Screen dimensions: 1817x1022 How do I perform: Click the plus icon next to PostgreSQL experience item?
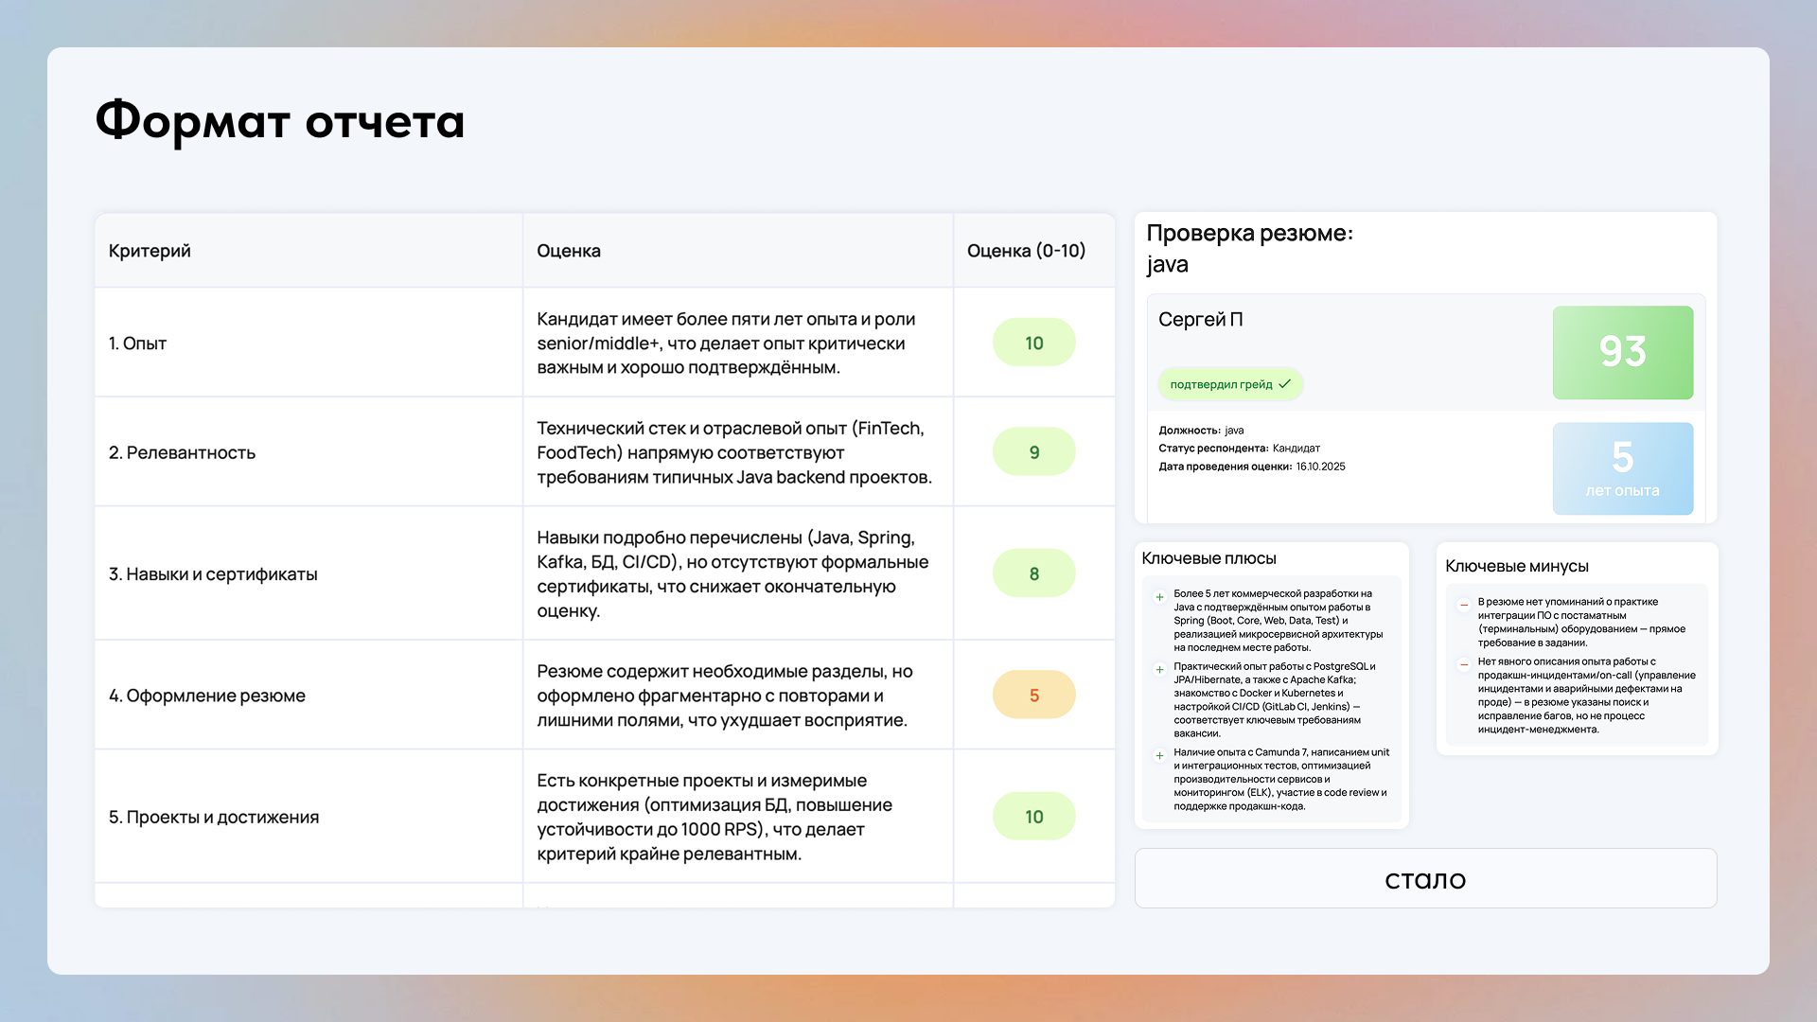(1159, 670)
